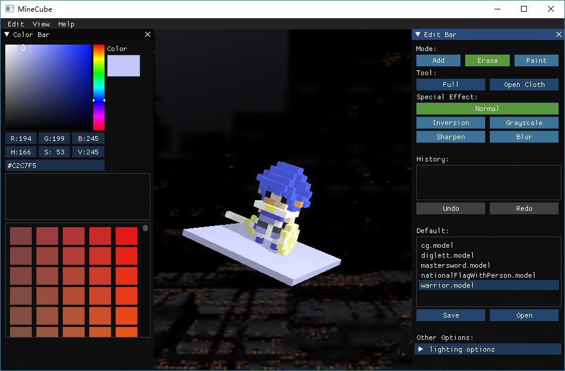
Task: Click the current Color preview swatch
Action: coord(123,66)
